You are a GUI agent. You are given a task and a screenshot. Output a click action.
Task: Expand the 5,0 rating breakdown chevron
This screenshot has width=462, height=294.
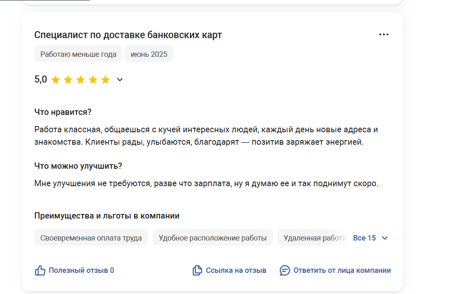click(x=119, y=80)
